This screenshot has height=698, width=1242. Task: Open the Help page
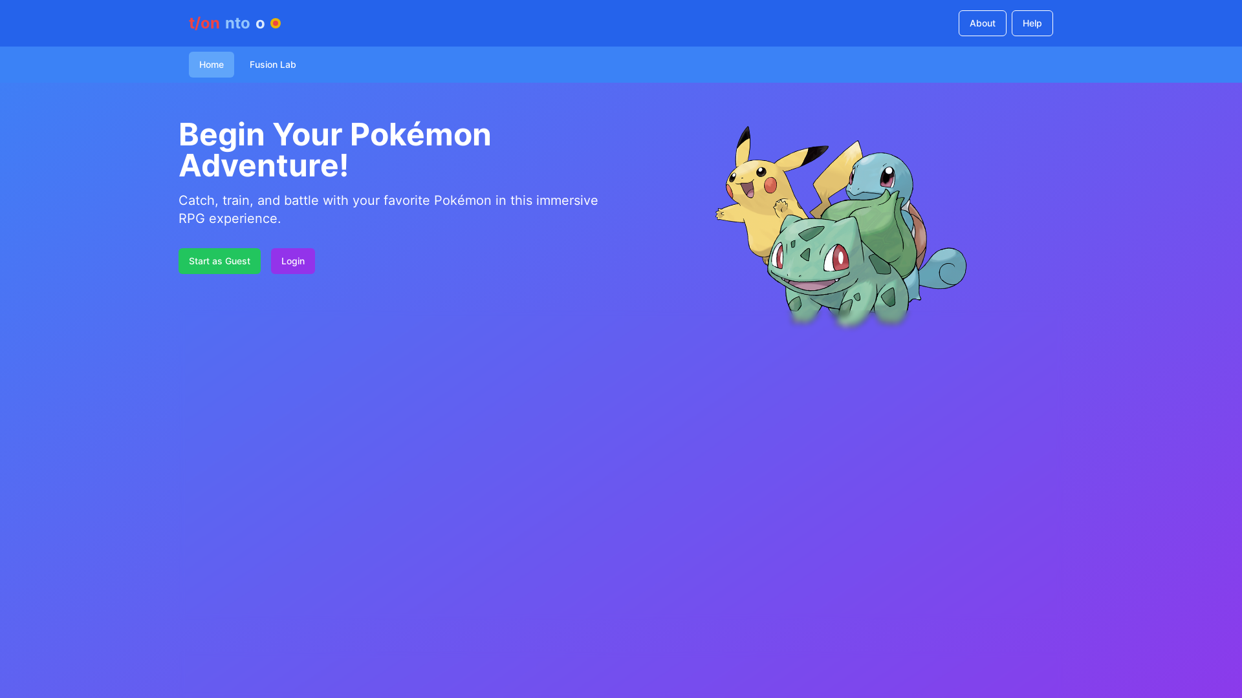1032,23
